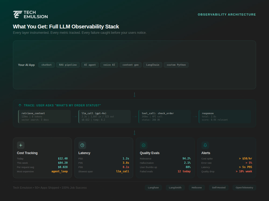Screen dimensions: 269x201
Task: Click the Helicone footer badge
Action: pos(197,188)
